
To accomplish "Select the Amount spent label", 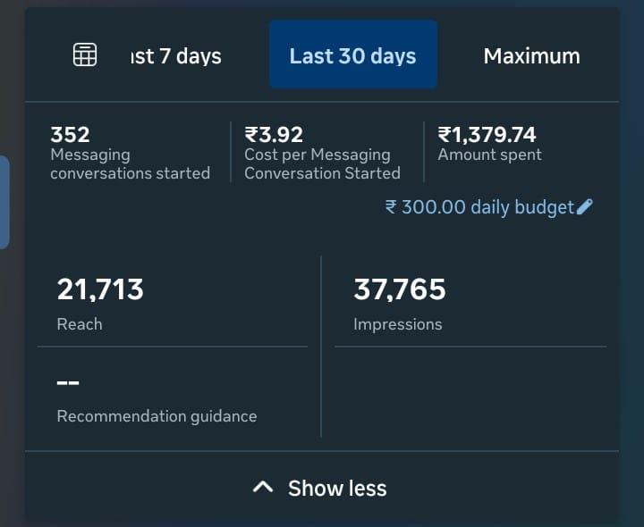I will (x=489, y=155).
